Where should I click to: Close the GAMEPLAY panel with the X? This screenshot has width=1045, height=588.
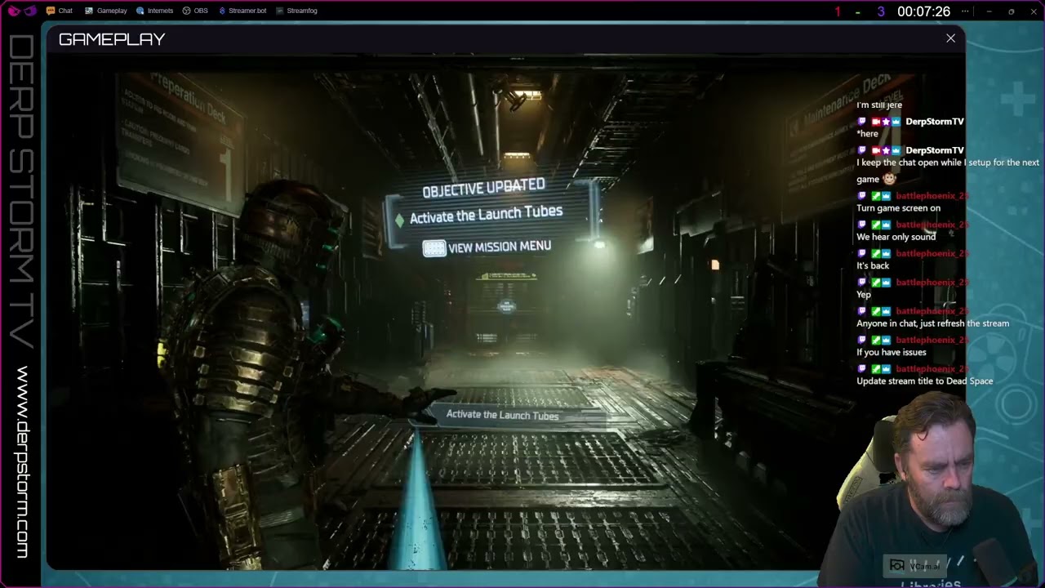950,38
